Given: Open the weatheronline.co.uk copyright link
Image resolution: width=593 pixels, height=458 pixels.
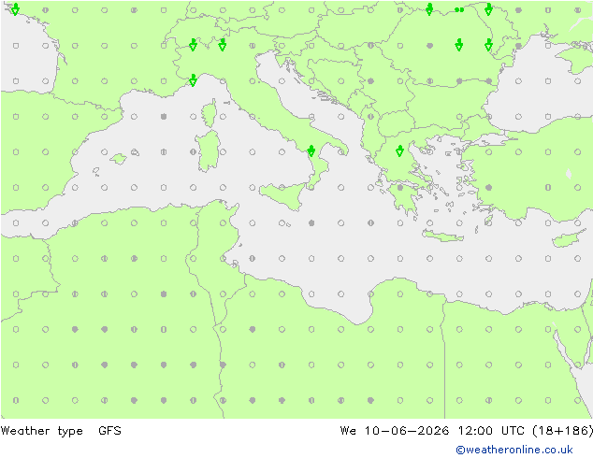Looking at the screenshot, I should pyautogui.click(x=514, y=450).
